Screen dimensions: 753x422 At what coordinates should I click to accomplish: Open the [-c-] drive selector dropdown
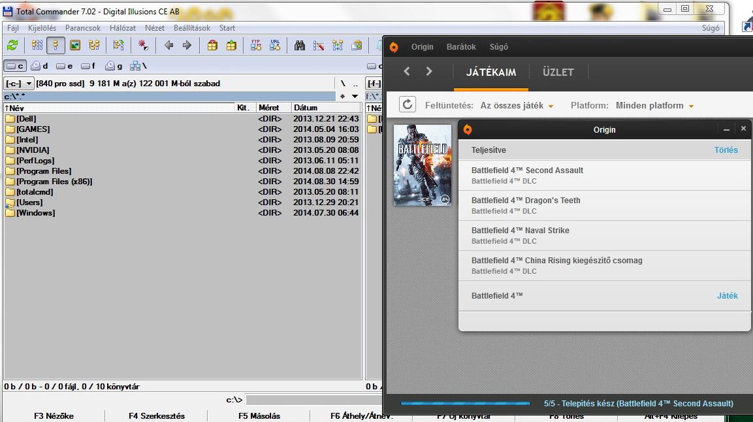19,84
